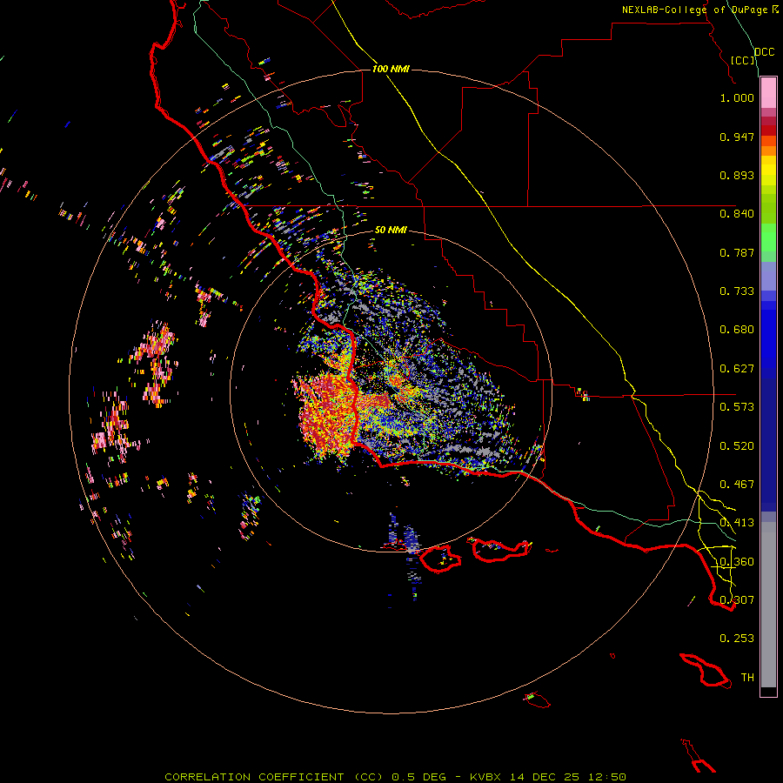Viewport: 783px width, 783px height.
Task: Pick the gray band of the color bar
Action: click(x=768, y=605)
